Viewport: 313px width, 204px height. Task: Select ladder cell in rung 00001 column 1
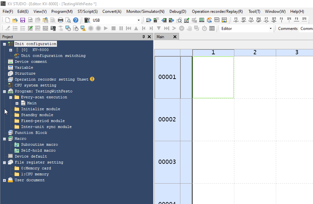pos(213,77)
